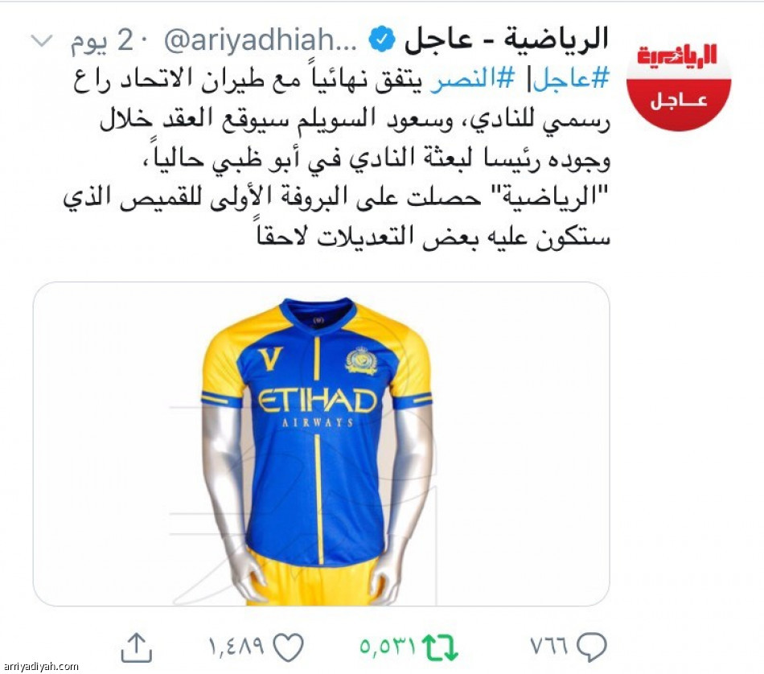Viewport: 764px width, 674px height.
Task: Open the #عاجل hashtag link
Action: tap(572, 80)
